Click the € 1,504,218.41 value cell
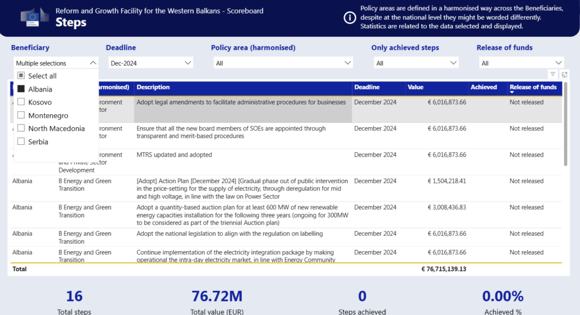The width and height of the screenshot is (580, 315). (446, 181)
